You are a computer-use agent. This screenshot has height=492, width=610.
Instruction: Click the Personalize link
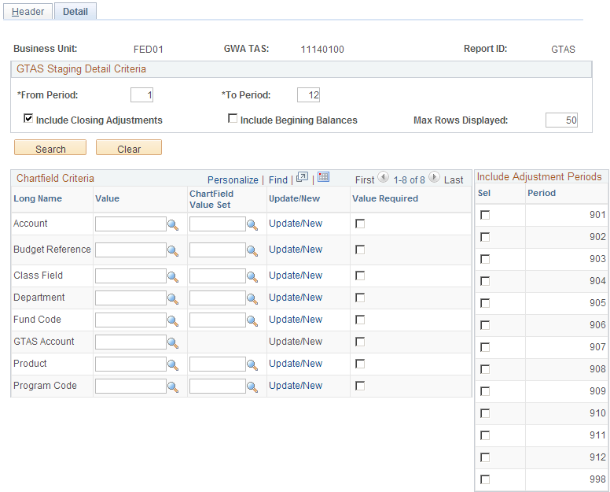coord(233,180)
